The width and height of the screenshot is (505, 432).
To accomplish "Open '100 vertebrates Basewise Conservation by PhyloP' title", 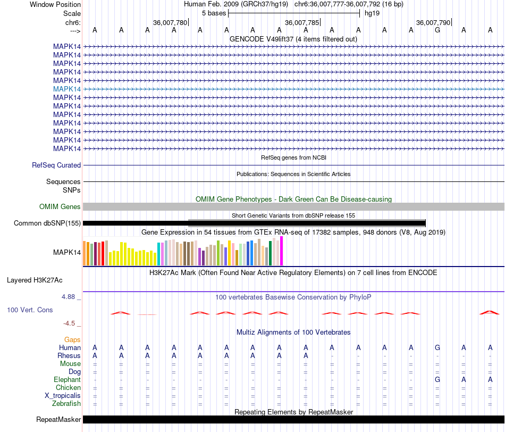I will coord(293,297).
